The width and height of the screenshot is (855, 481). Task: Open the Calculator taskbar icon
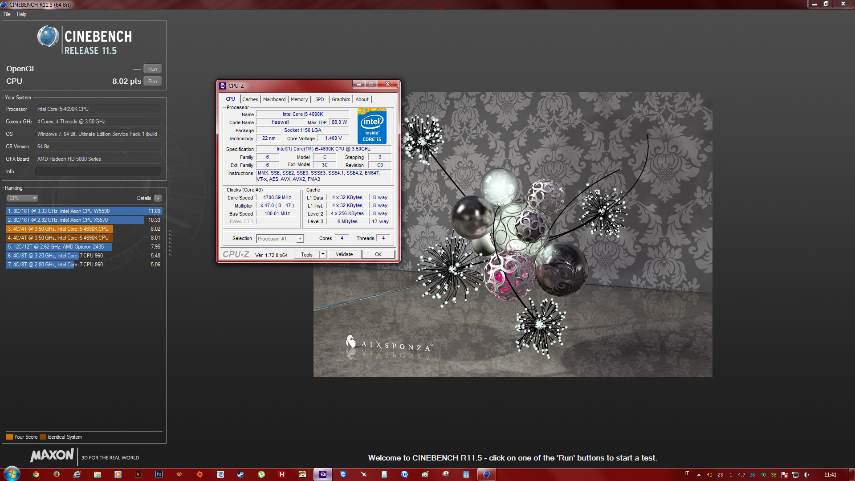[384, 474]
